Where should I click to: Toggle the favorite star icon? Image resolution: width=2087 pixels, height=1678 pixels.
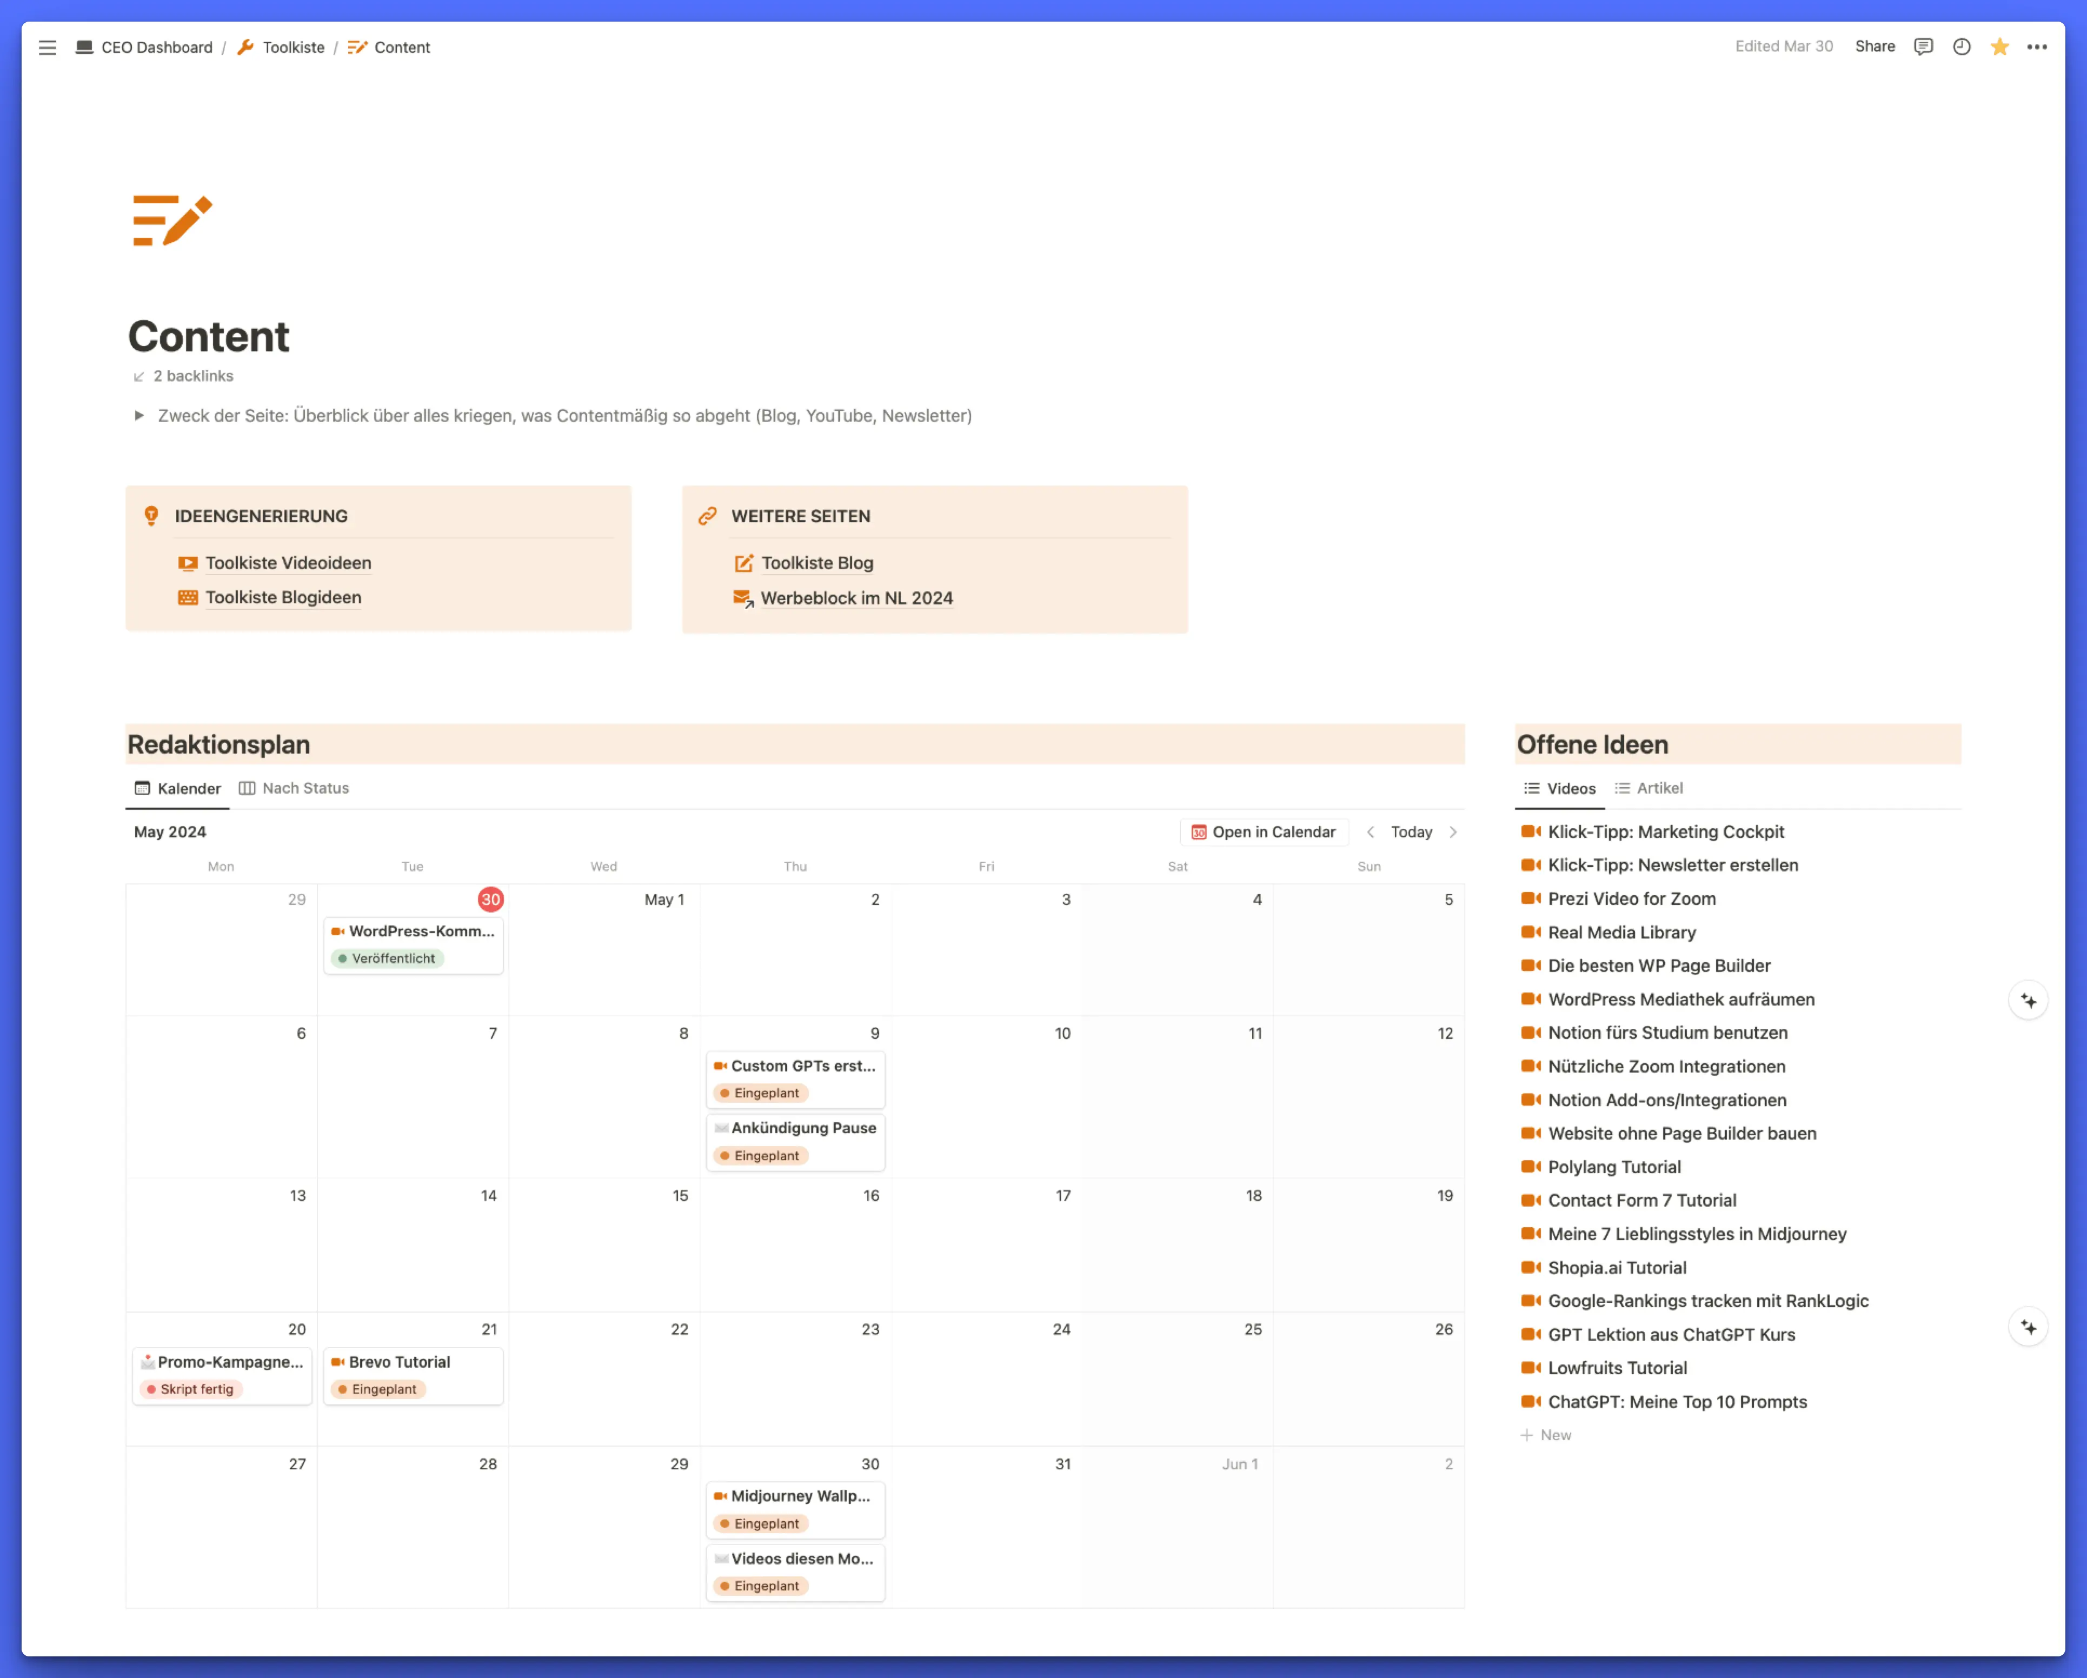1999,46
